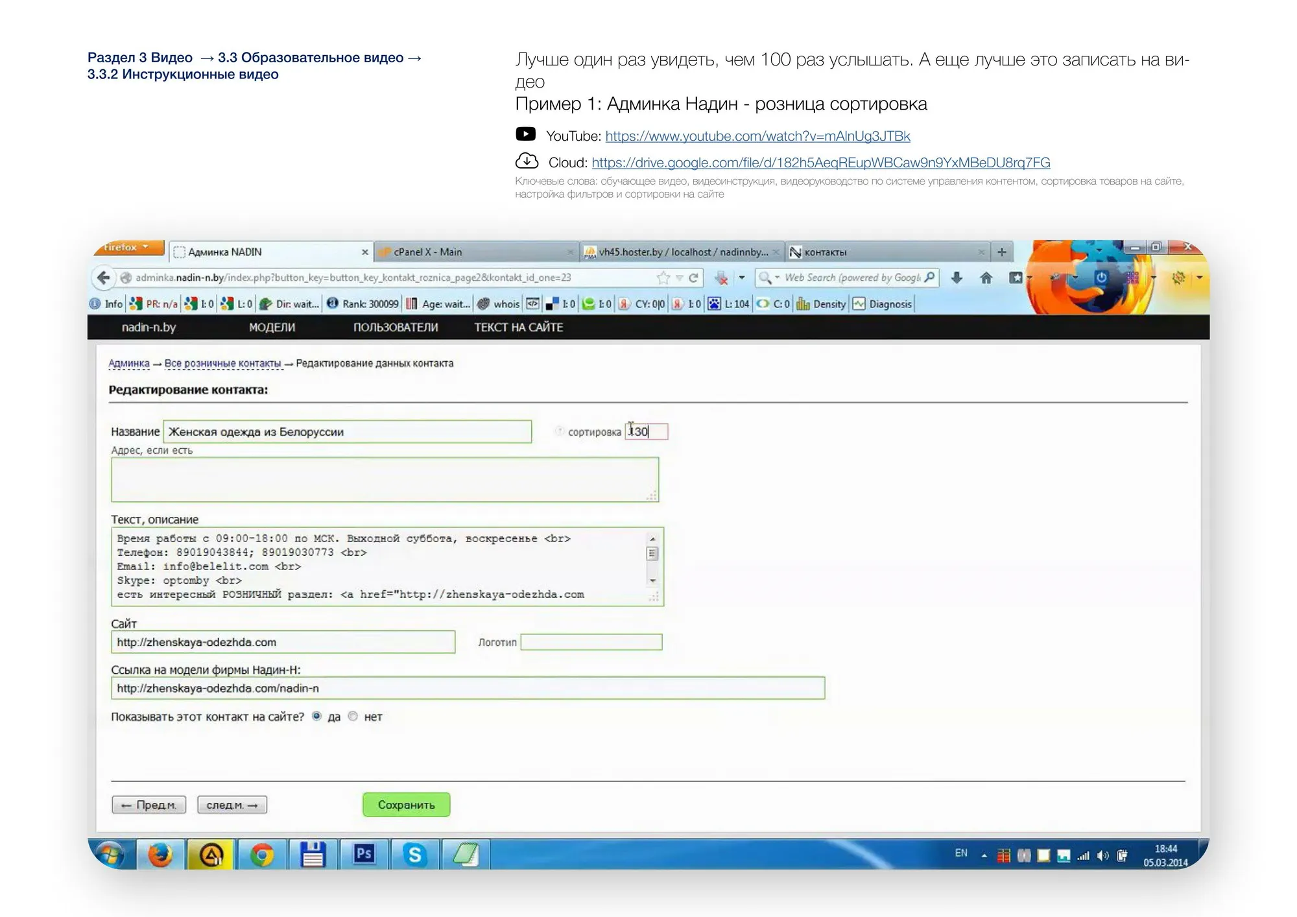The width and height of the screenshot is (1297, 917).
Task: Go to Firefox home page icon
Action: click(x=986, y=278)
